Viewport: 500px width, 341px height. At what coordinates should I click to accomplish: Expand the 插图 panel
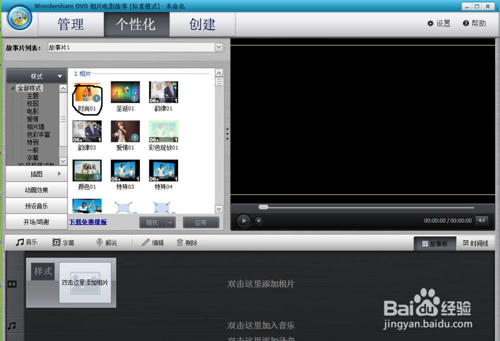(x=36, y=174)
